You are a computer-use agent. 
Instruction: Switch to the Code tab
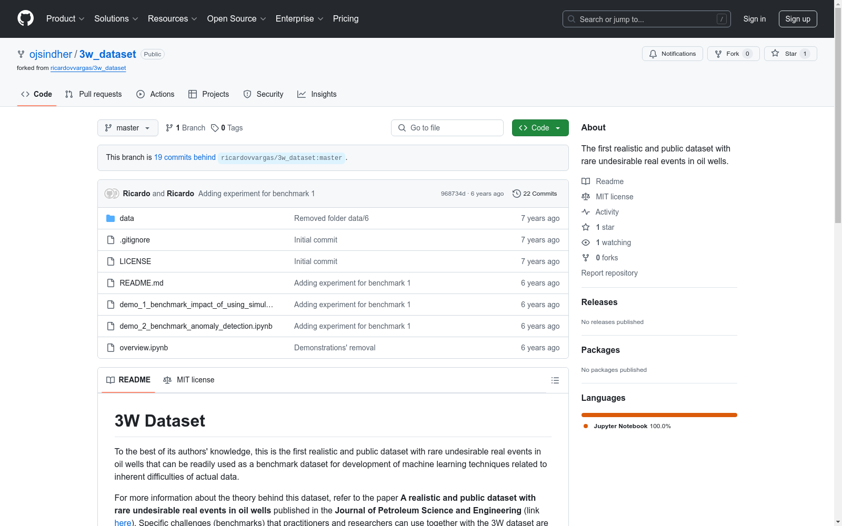37,94
